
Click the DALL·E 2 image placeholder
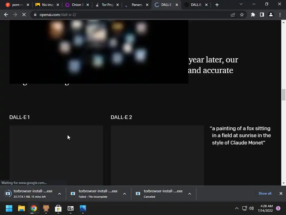(x=158, y=155)
